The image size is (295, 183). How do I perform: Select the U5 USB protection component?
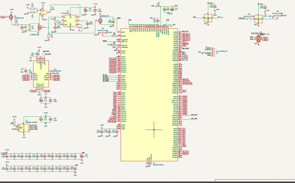(x=258, y=39)
